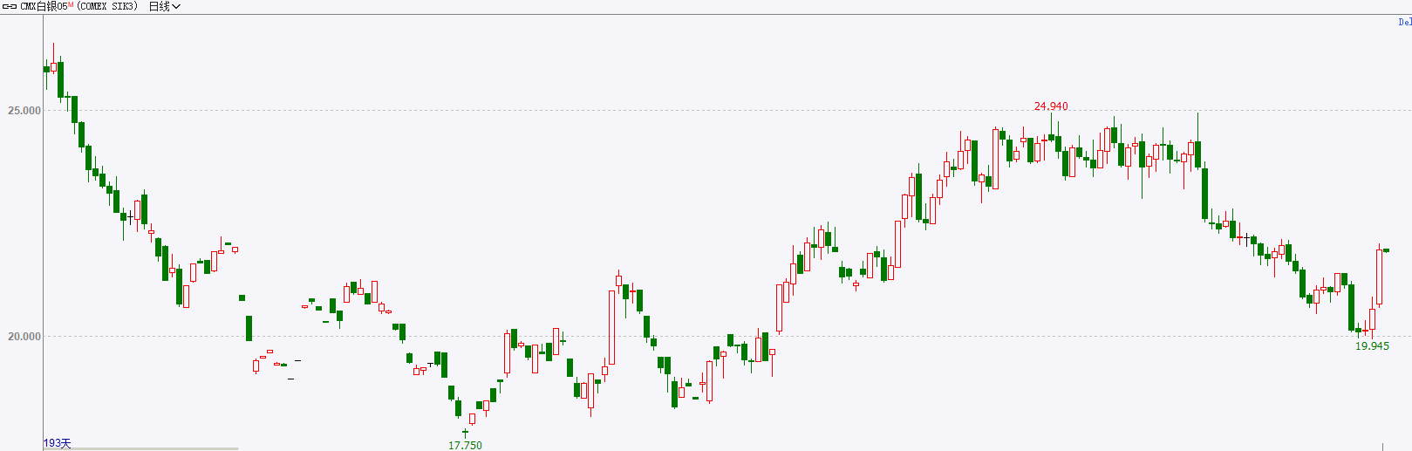Click the blue Del label at top right

[1404, 22]
